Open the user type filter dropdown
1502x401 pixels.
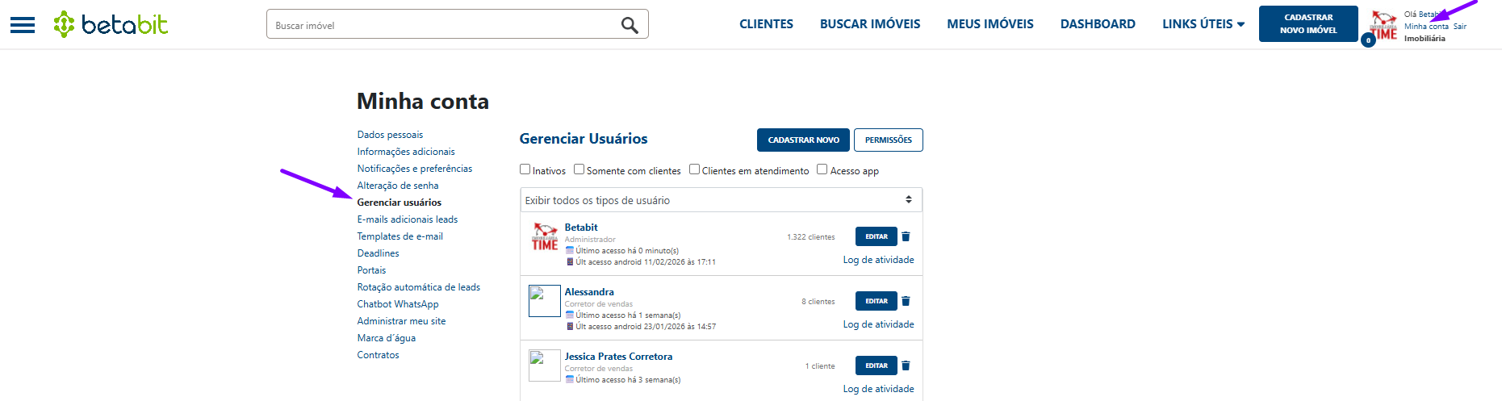point(721,200)
